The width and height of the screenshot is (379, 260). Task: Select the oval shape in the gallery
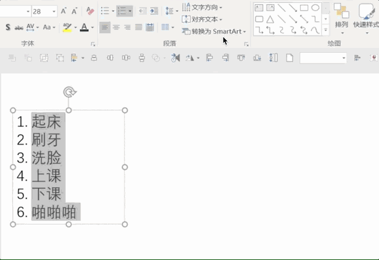point(315,8)
